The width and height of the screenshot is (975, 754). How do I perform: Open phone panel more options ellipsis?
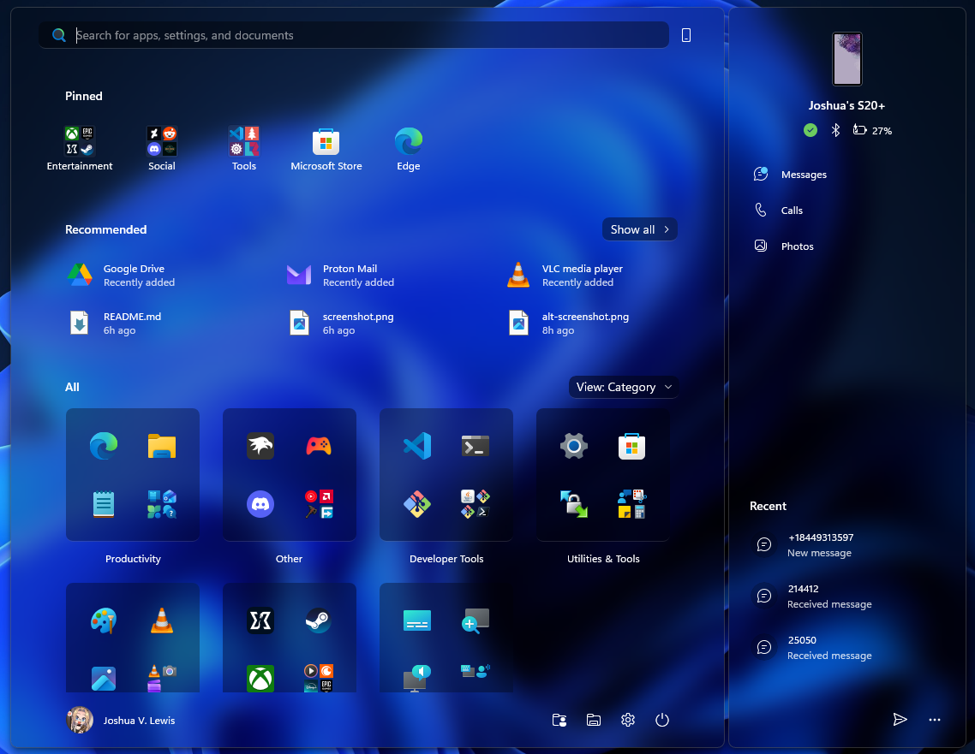(935, 719)
